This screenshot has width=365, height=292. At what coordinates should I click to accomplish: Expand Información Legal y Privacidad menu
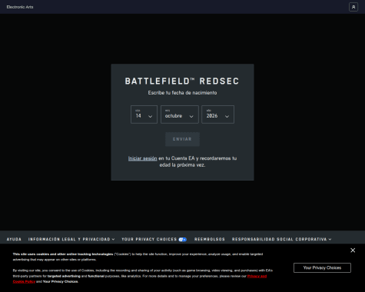click(71, 239)
